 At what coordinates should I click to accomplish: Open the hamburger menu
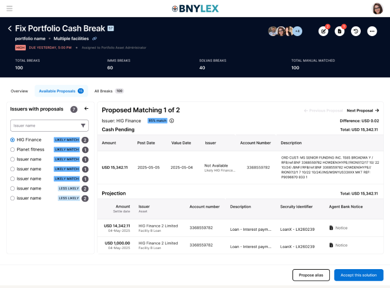tap(9, 9)
